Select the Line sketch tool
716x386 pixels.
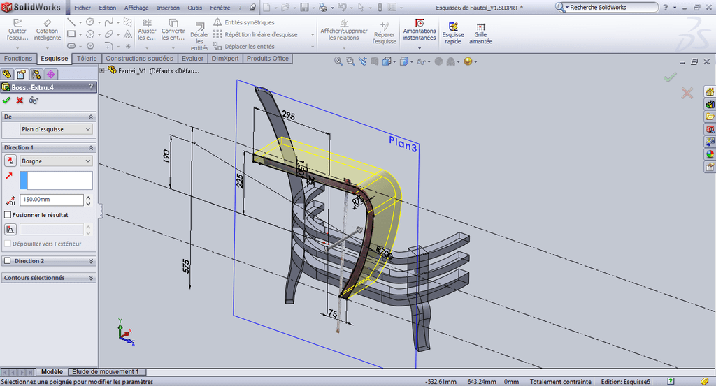coord(71,22)
